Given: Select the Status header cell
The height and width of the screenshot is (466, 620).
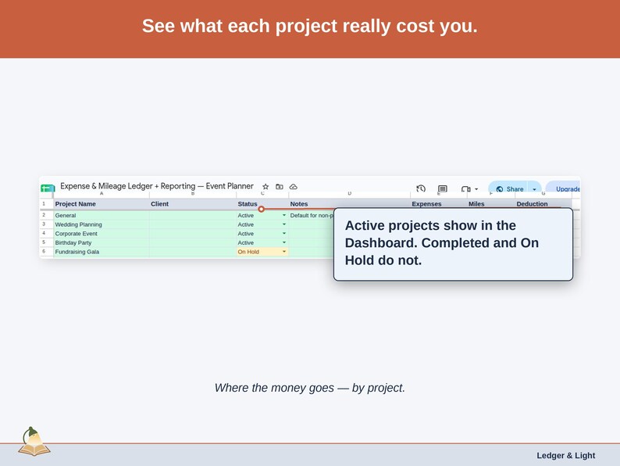Looking at the screenshot, I should [x=262, y=204].
